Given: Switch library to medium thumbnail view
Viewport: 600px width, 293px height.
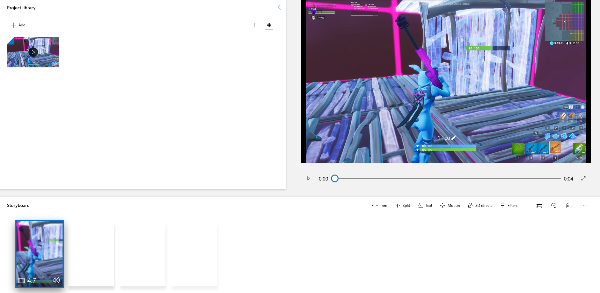Looking at the screenshot, I should (x=256, y=25).
